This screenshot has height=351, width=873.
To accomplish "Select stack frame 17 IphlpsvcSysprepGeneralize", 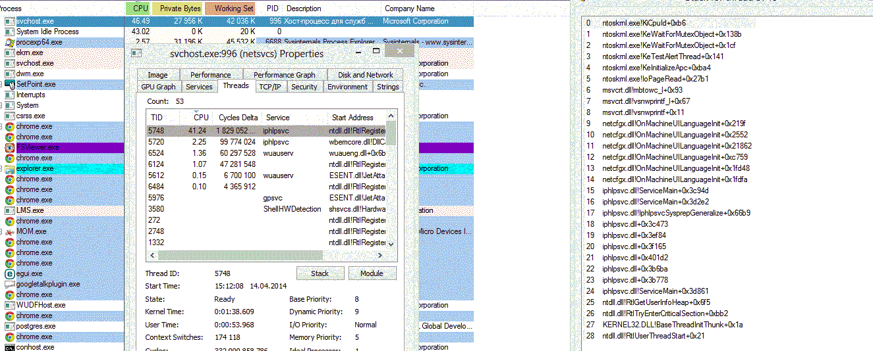I will pos(676,213).
